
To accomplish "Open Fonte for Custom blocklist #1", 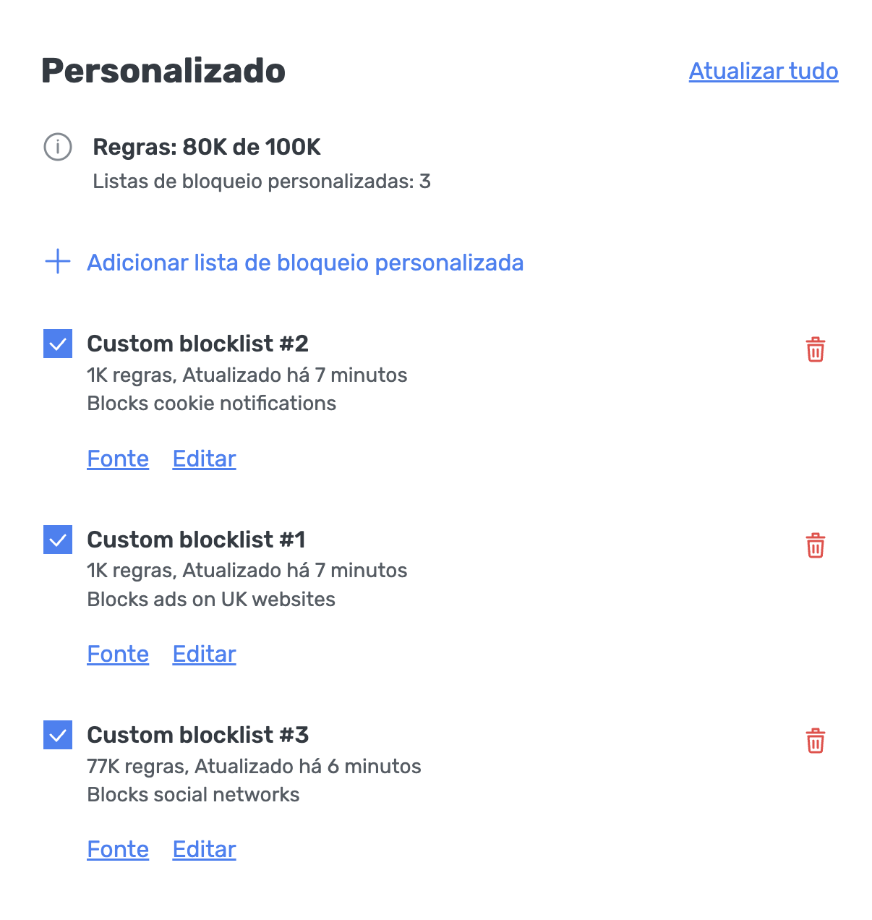I will pos(117,653).
